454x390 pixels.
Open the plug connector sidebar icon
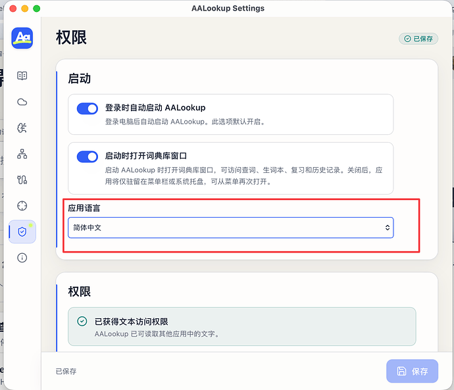coord(22,180)
